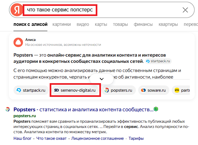Switch to the Видео tab
Viewport: 198px width, 145px height.
point(83,24)
